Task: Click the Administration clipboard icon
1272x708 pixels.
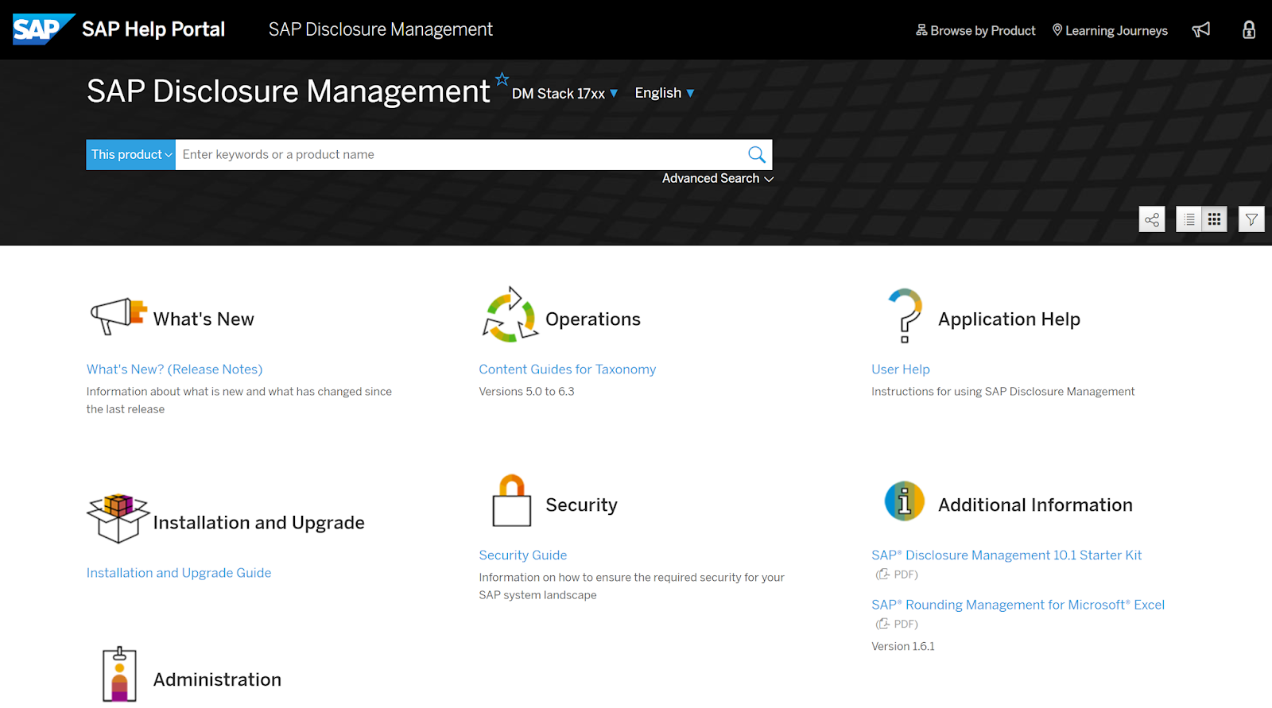Action: point(119,674)
